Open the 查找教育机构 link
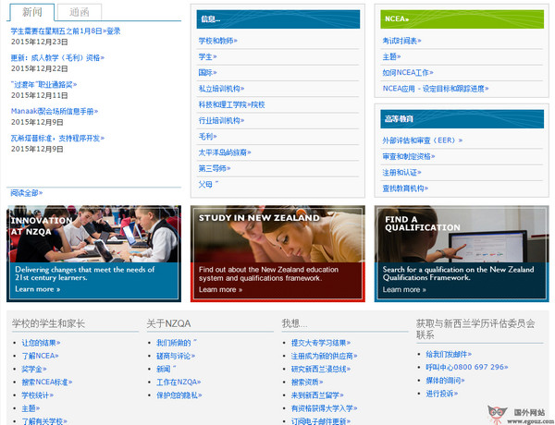The height and width of the screenshot is (425, 555). tap(405, 188)
